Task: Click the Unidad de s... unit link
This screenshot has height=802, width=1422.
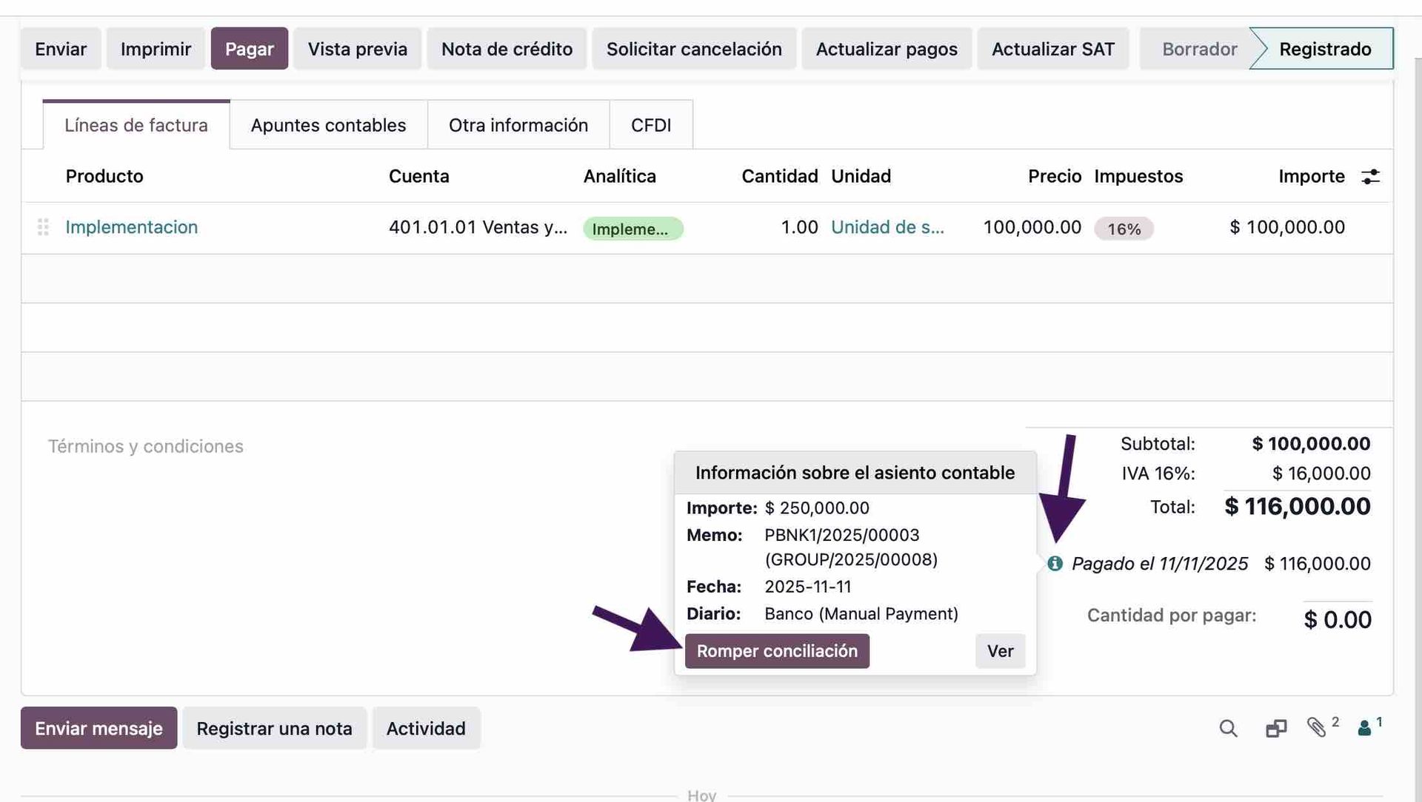Action: pyautogui.click(x=888, y=227)
